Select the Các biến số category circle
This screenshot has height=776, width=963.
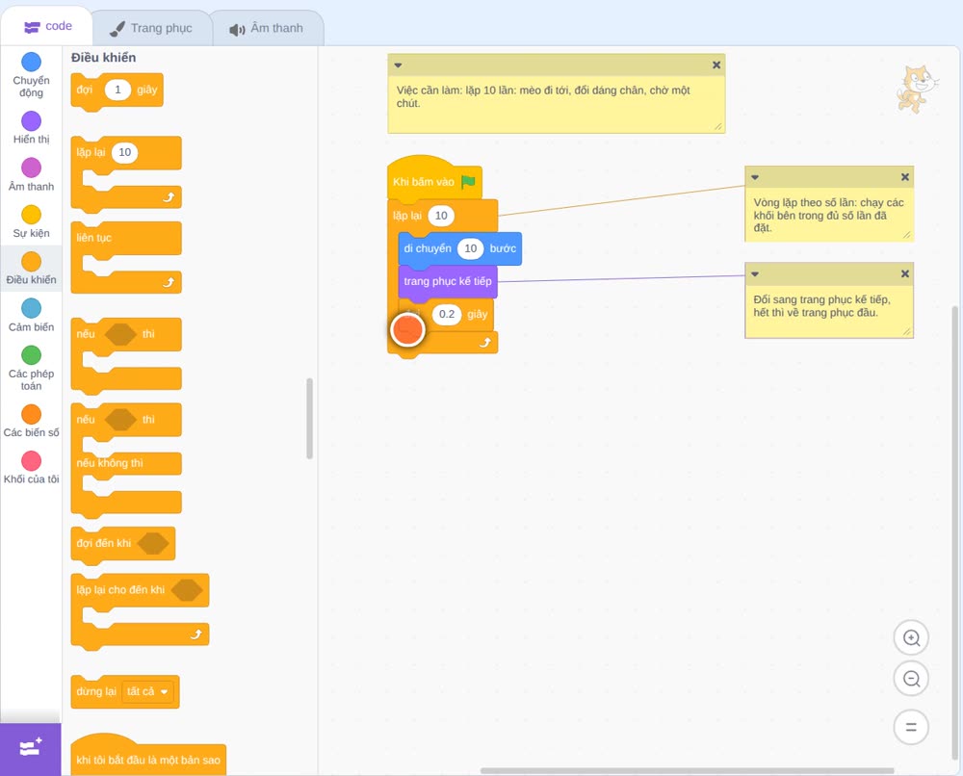(x=32, y=414)
